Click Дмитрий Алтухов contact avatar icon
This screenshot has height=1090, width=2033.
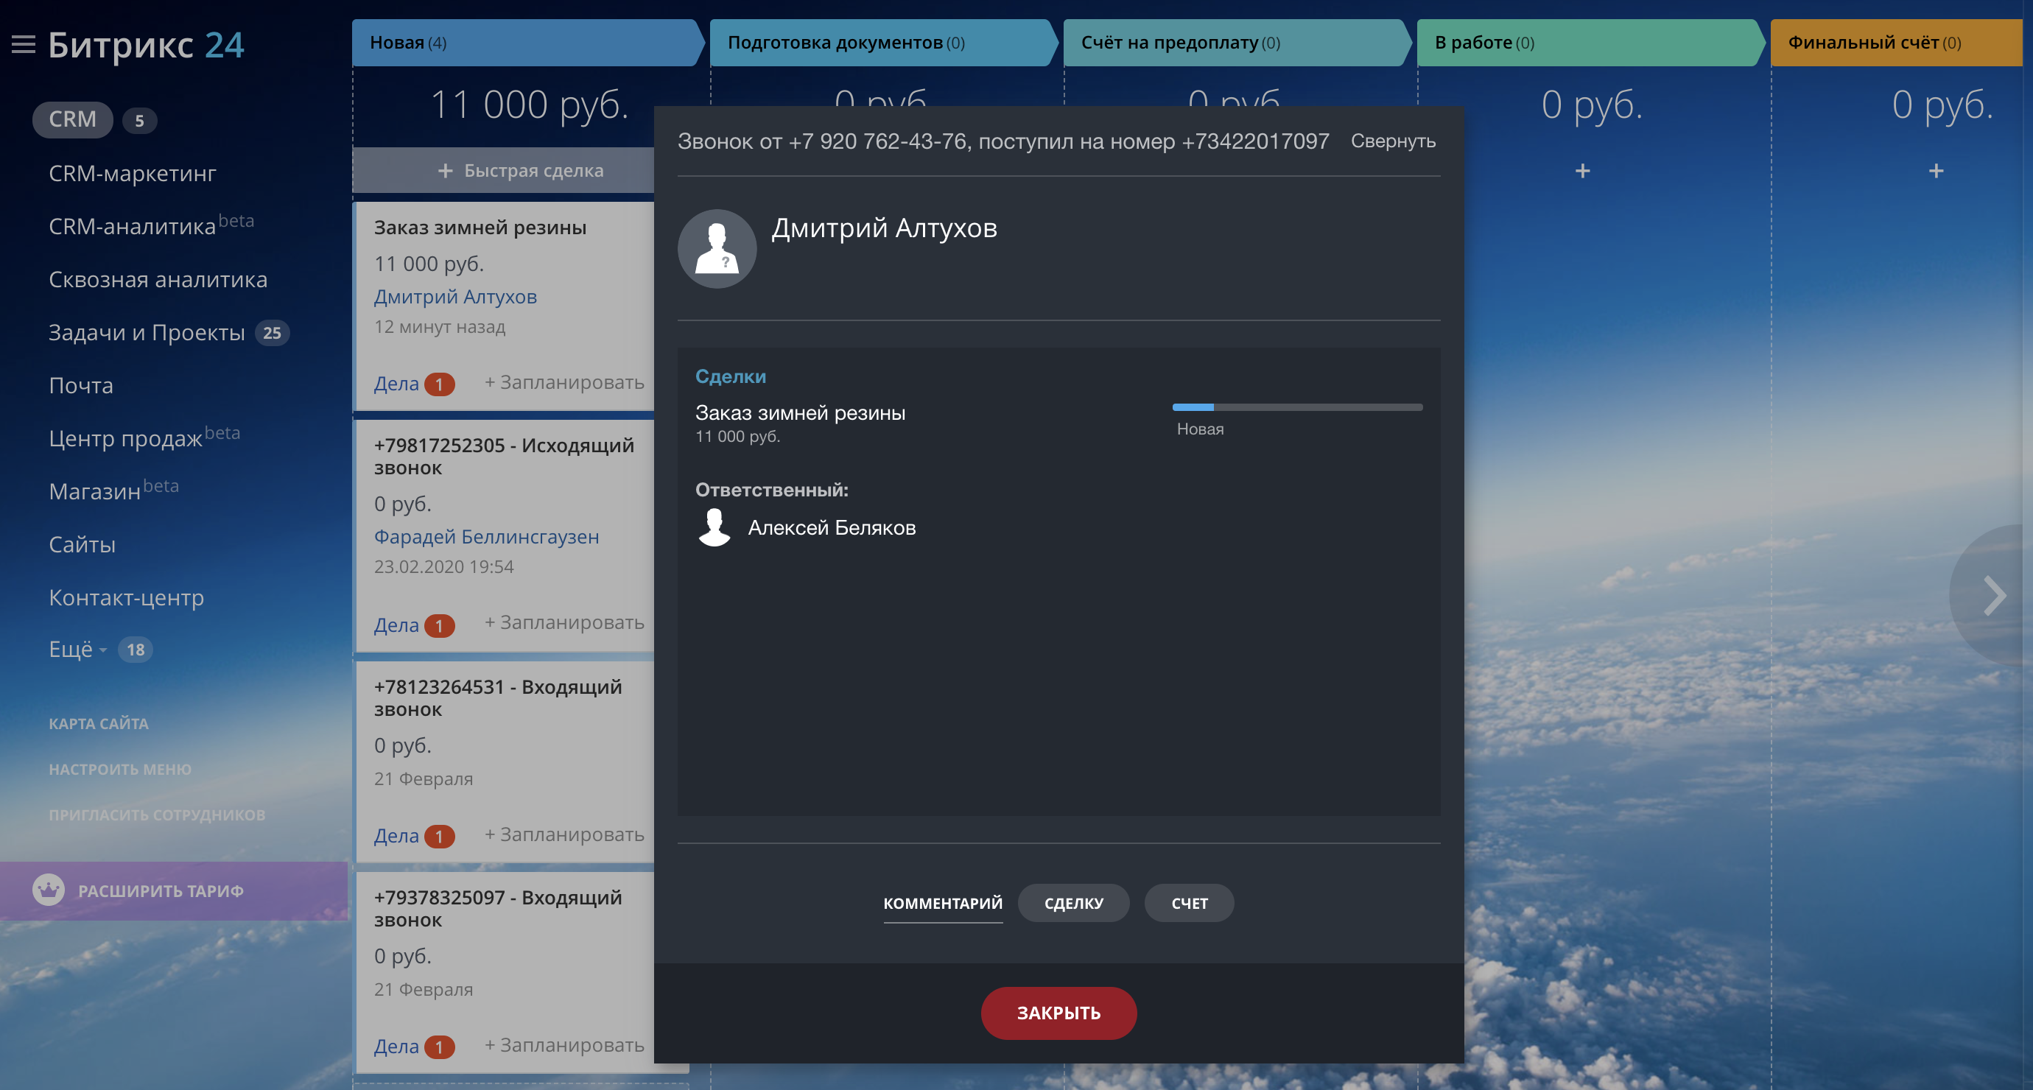(x=717, y=249)
